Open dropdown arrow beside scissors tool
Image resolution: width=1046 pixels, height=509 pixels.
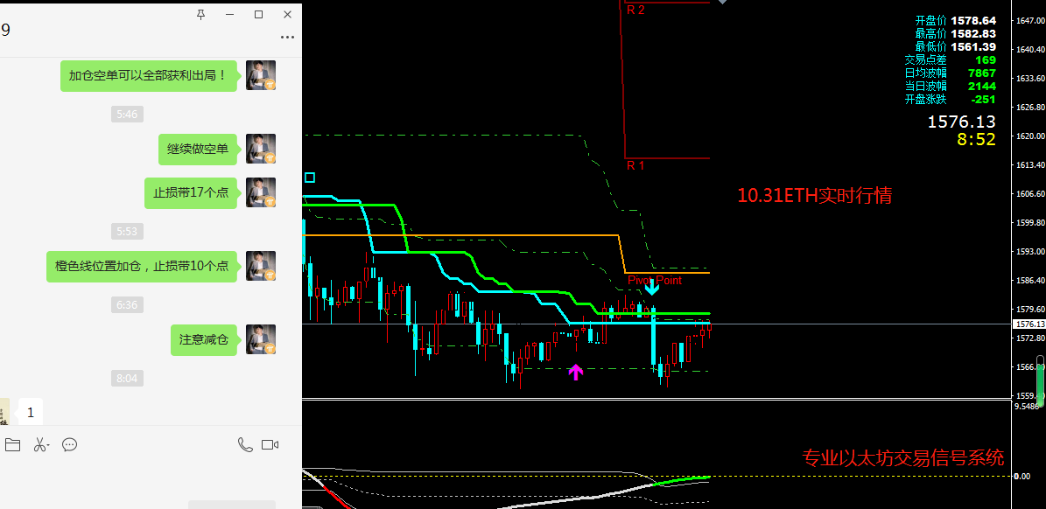49,446
